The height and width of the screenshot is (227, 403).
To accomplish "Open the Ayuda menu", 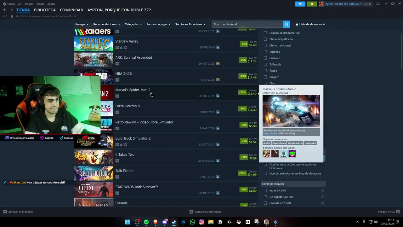I will (x=51, y=4).
